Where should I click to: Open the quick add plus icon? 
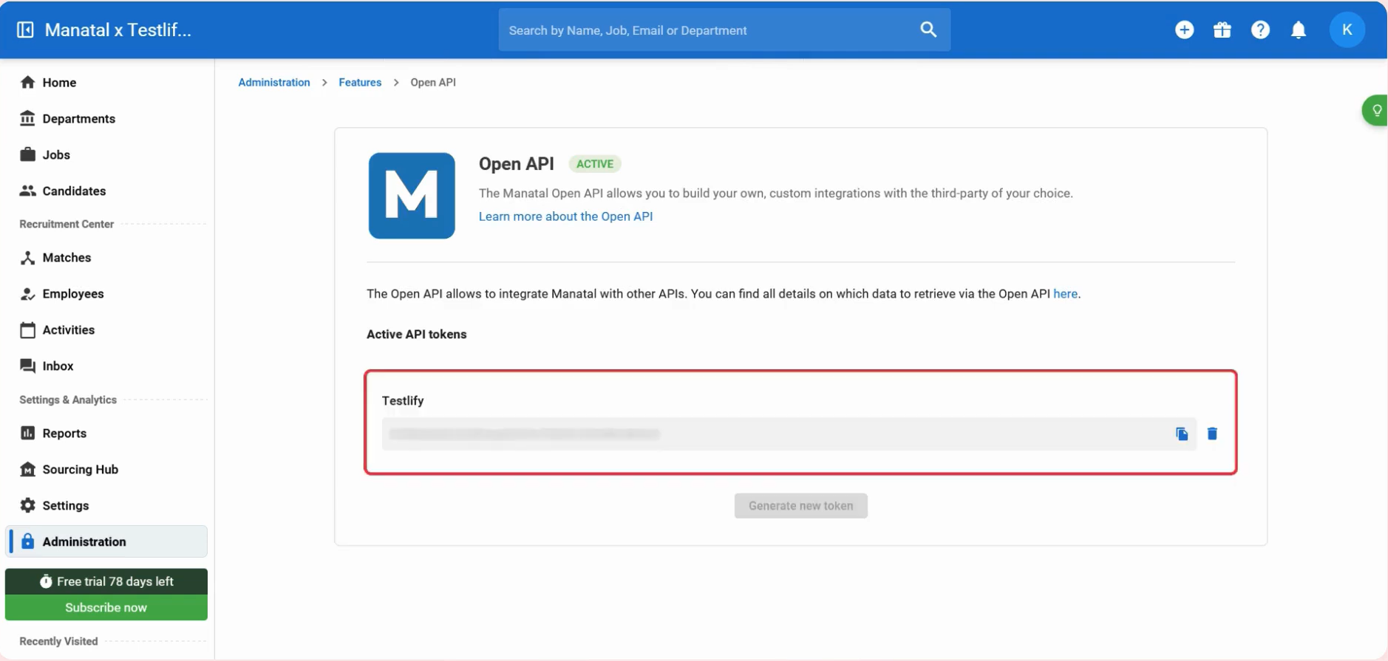pos(1184,30)
